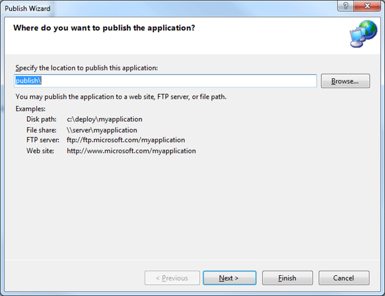The image size is (385, 296).
Task: Click the Finish button
Action: [287, 278]
